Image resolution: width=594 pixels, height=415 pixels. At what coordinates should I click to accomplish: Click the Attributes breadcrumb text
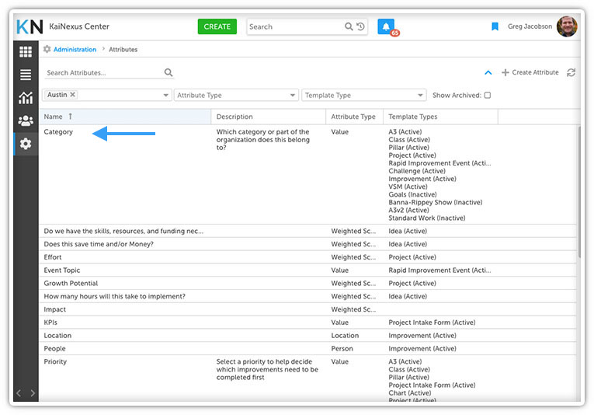(123, 49)
